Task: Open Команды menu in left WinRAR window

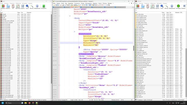Action: coord(6,3)
